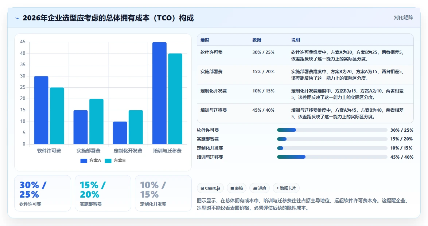Toggle the 方案A legend swatch

coord(83,160)
